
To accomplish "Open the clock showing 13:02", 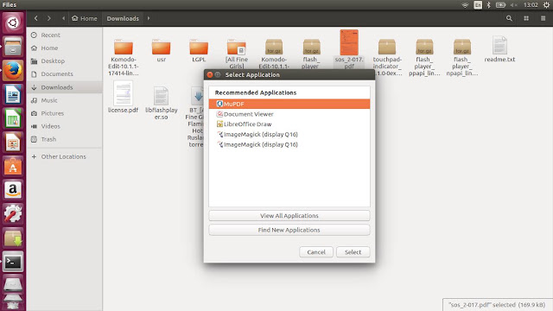I will point(531,5).
